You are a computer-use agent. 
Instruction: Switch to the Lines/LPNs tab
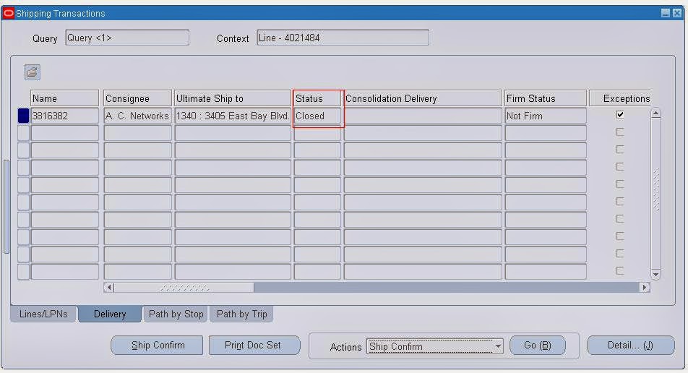click(43, 314)
